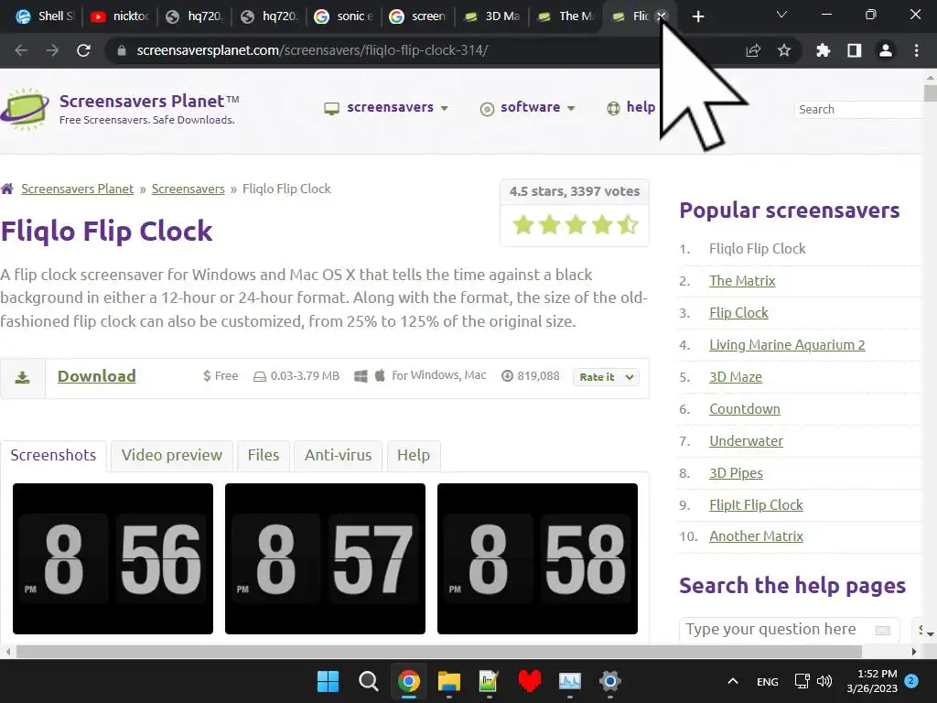The image size is (937, 703).
Task: Open the Chrome profile avatar icon
Action: [x=886, y=50]
